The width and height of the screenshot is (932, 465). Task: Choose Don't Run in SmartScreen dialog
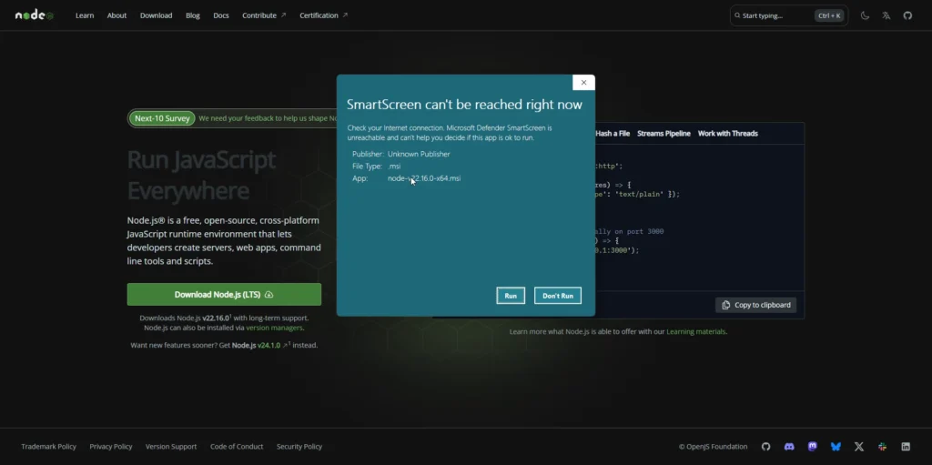(557, 296)
